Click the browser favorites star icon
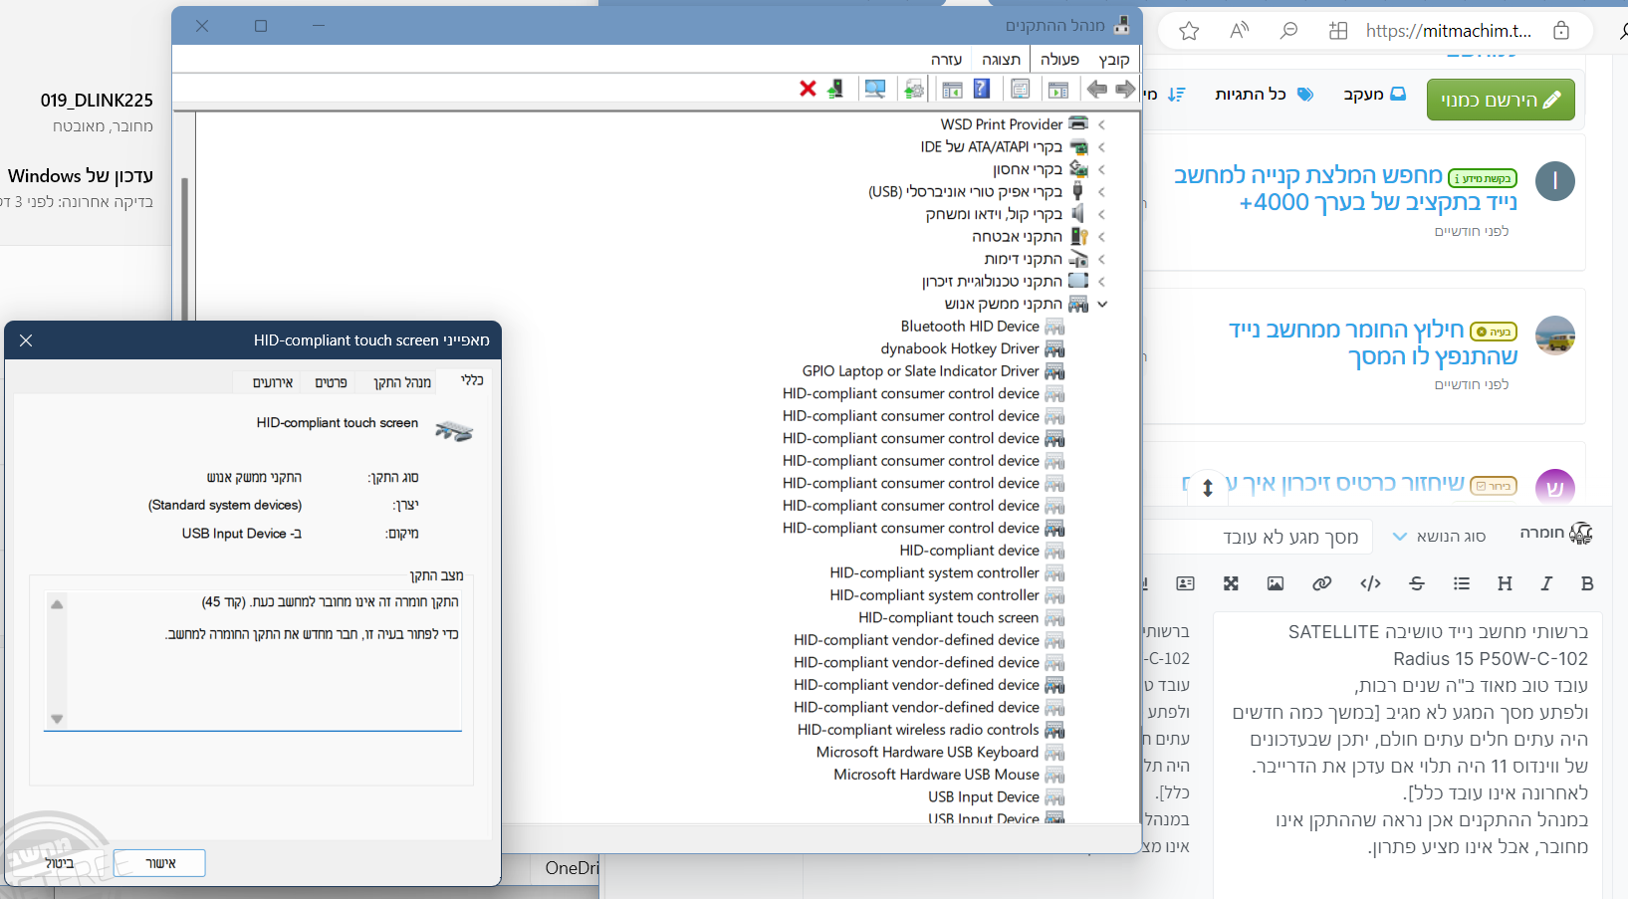Screen dimensions: 1628x899 (1189, 31)
